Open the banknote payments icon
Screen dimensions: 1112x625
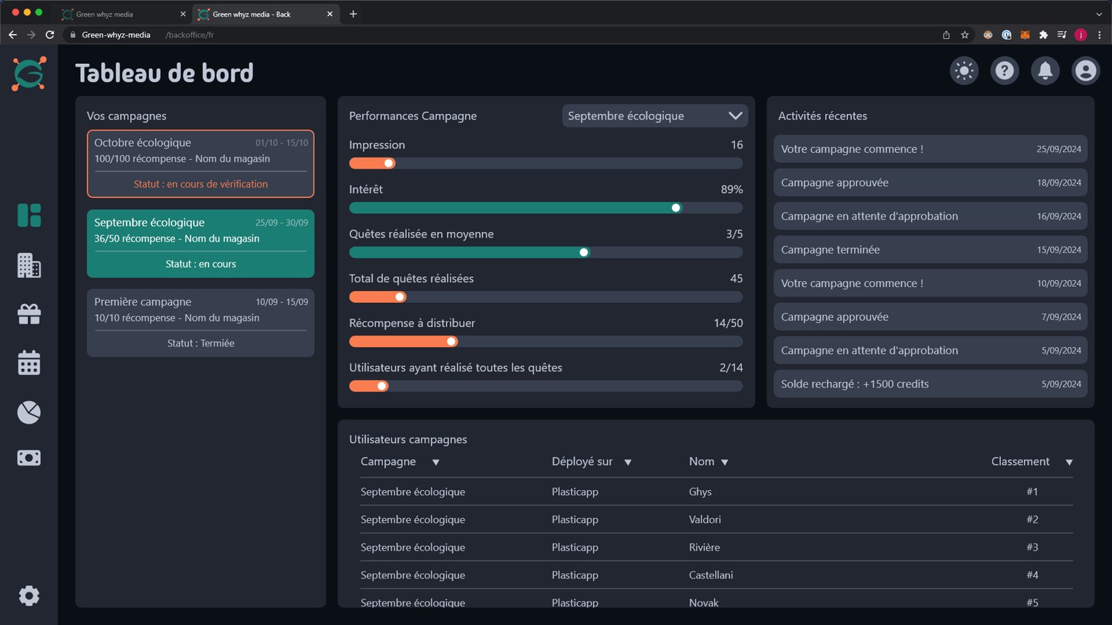[x=29, y=458]
